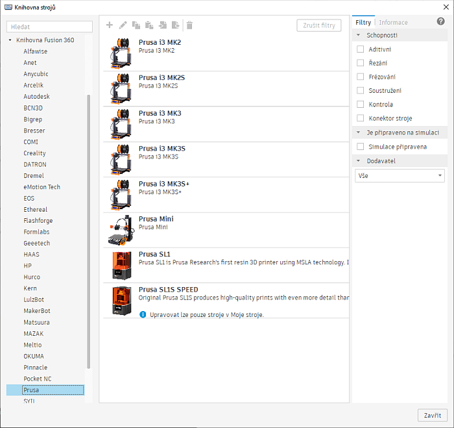Select HAAS in the vendor tree
The image size is (454, 428).
[x=32, y=255]
